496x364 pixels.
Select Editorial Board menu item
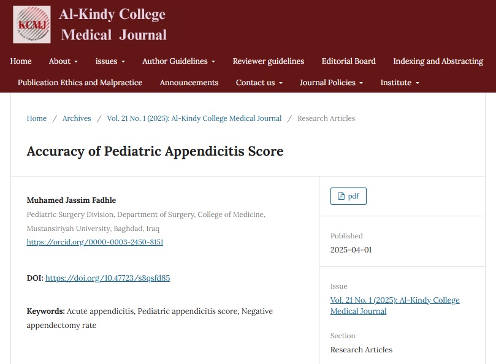[x=349, y=61]
